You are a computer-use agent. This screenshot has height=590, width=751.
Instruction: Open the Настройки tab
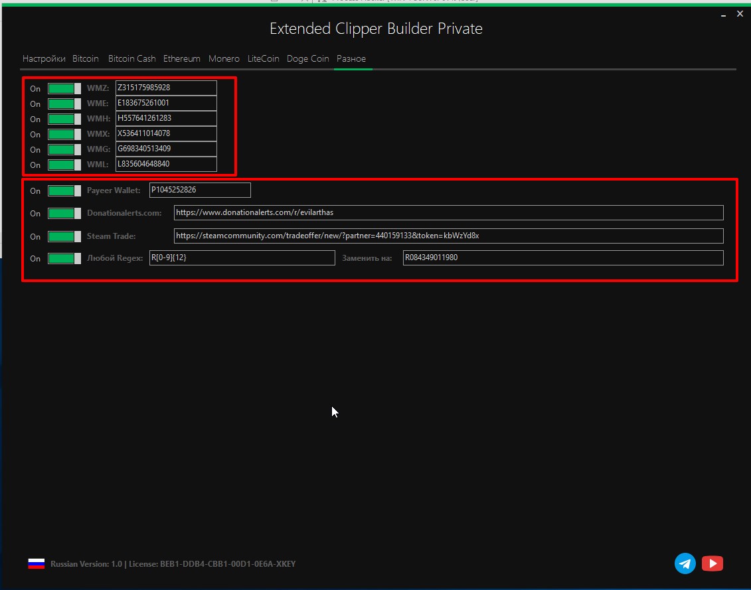click(44, 59)
